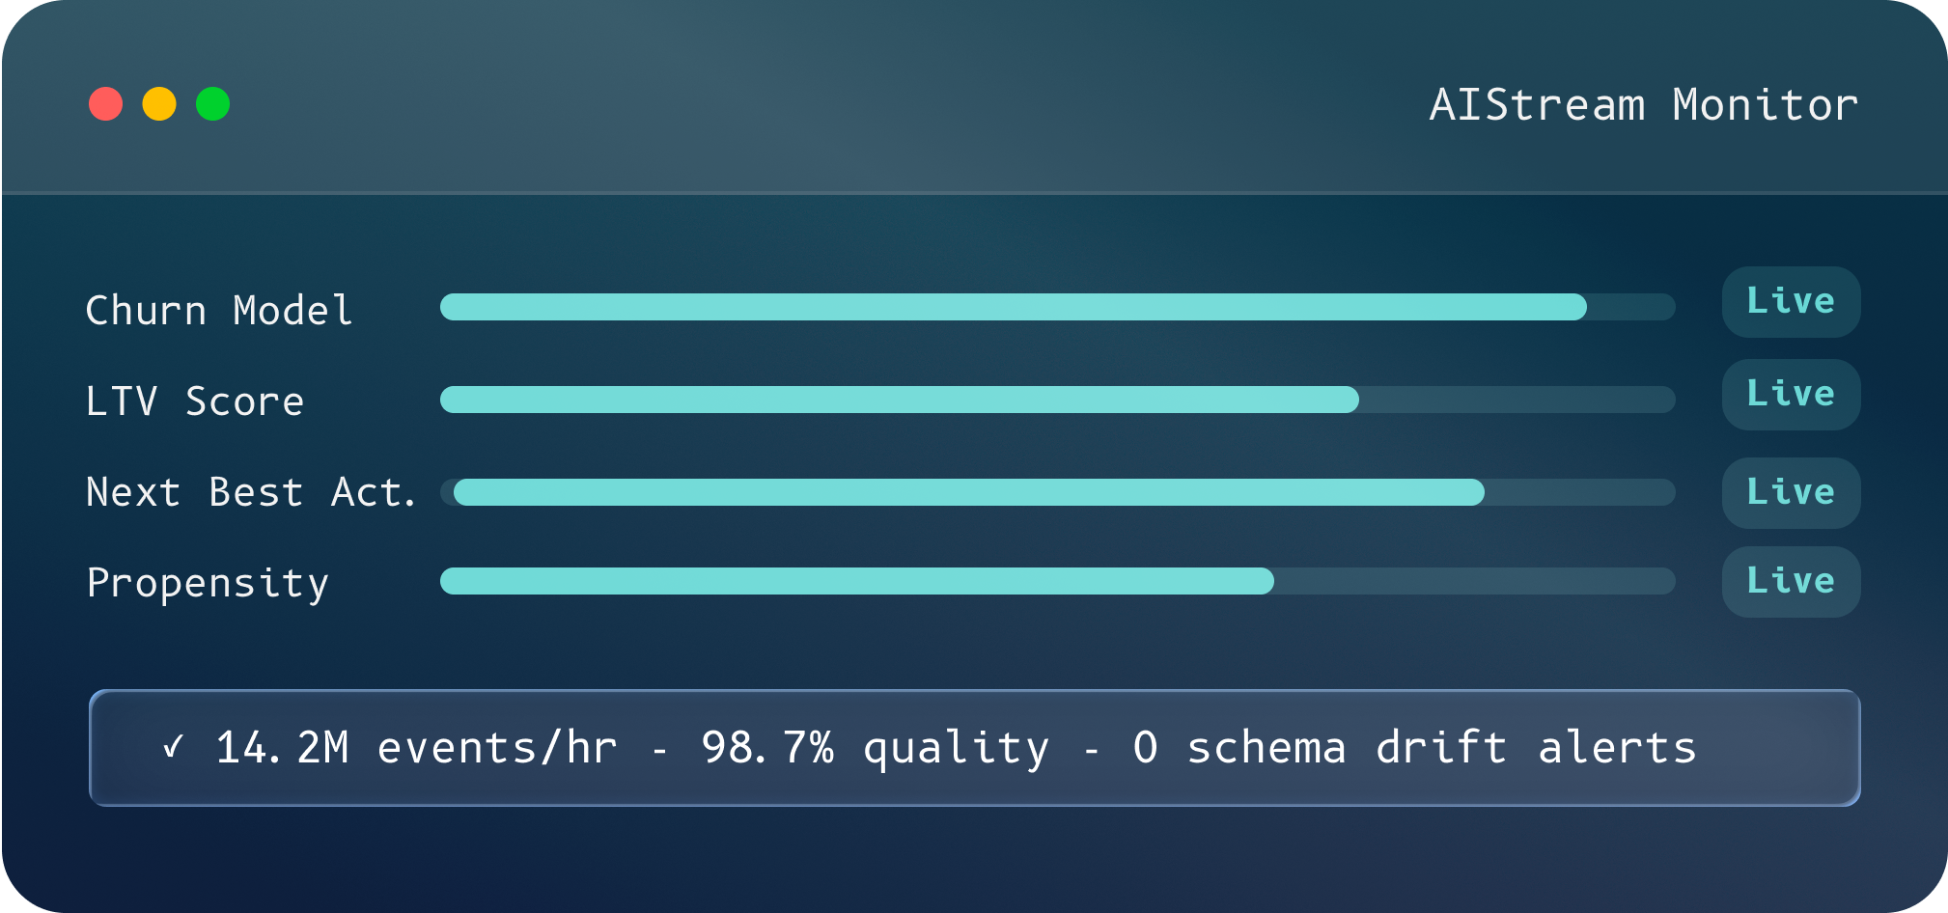Tap the Next Best Act. progress bar
This screenshot has height=913, width=1948.
tap(1057, 492)
